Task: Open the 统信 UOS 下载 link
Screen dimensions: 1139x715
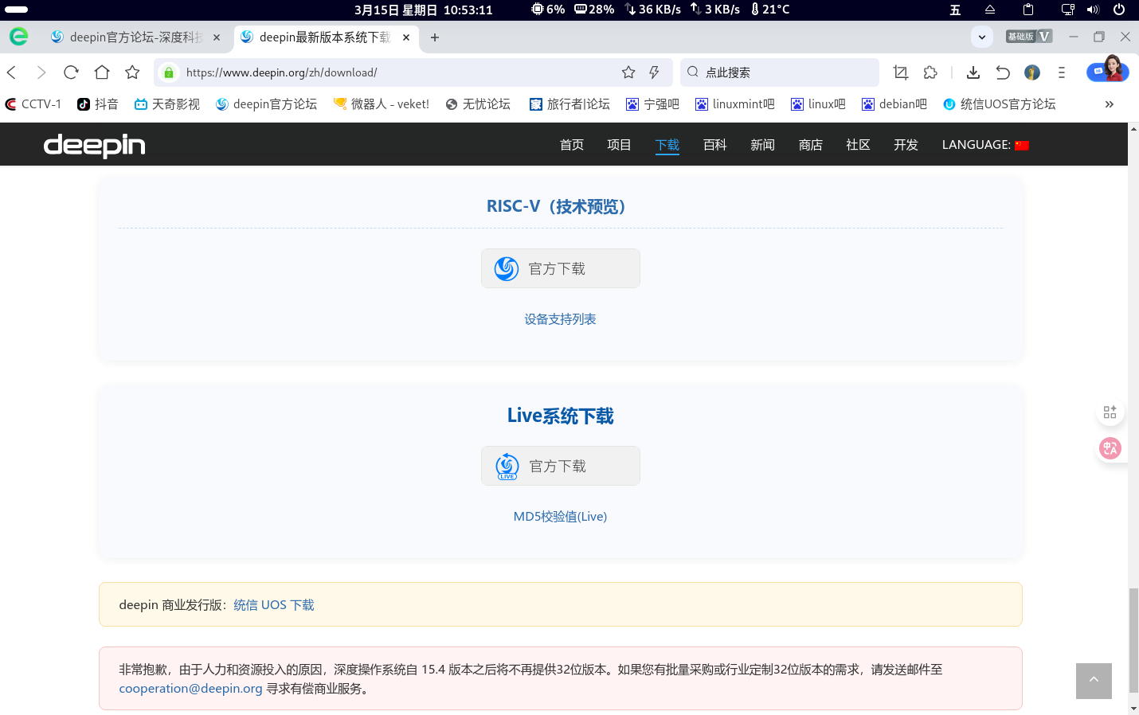Action: [x=273, y=604]
